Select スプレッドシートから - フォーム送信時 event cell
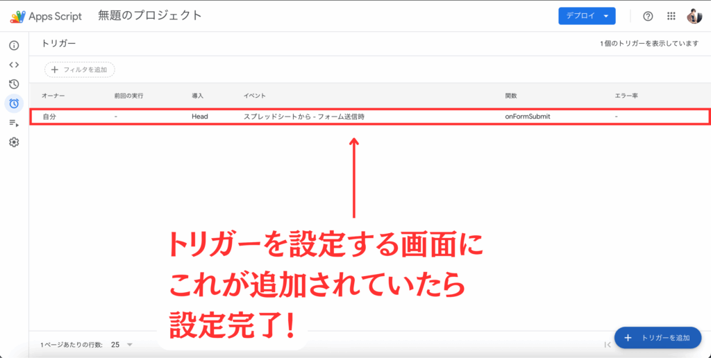711x358 pixels. click(x=304, y=117)
